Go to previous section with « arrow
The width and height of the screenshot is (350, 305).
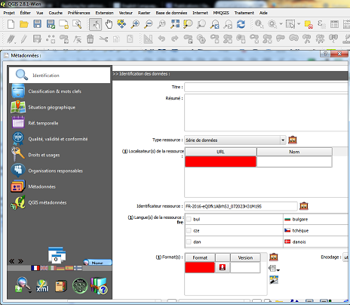click(11, 261)
